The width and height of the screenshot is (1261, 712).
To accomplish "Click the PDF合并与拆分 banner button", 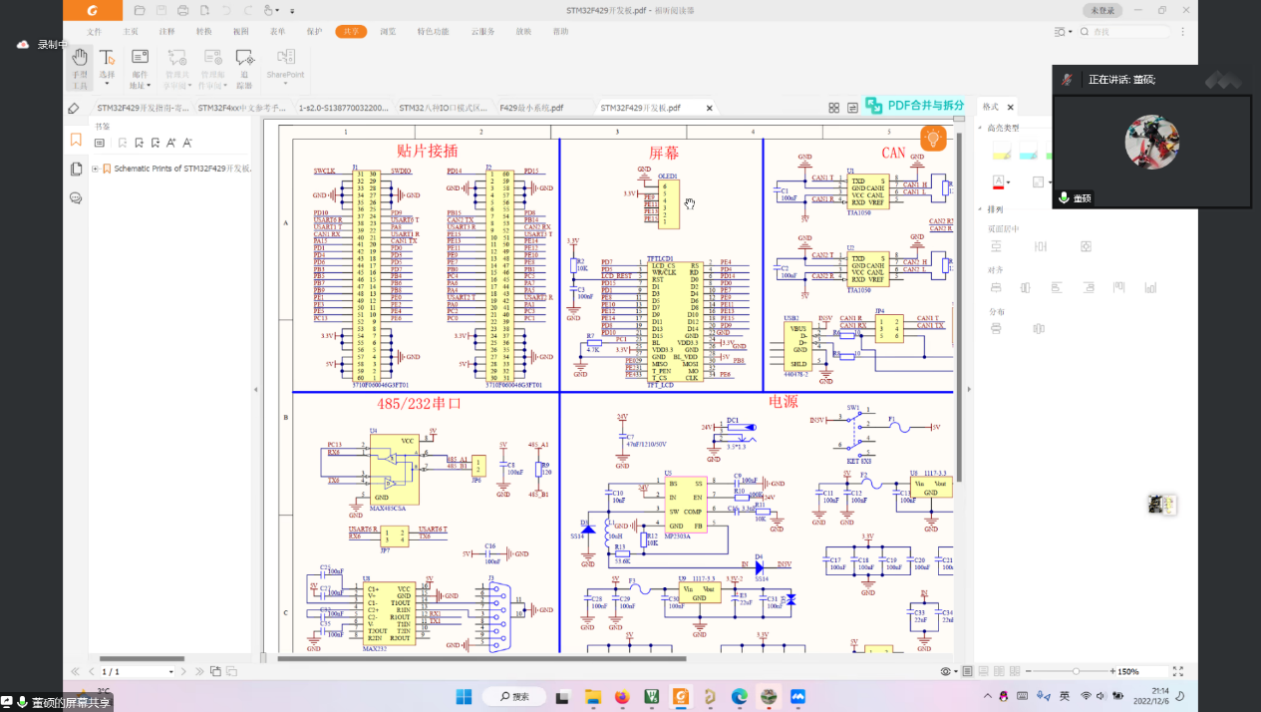I will click(915, 106).
